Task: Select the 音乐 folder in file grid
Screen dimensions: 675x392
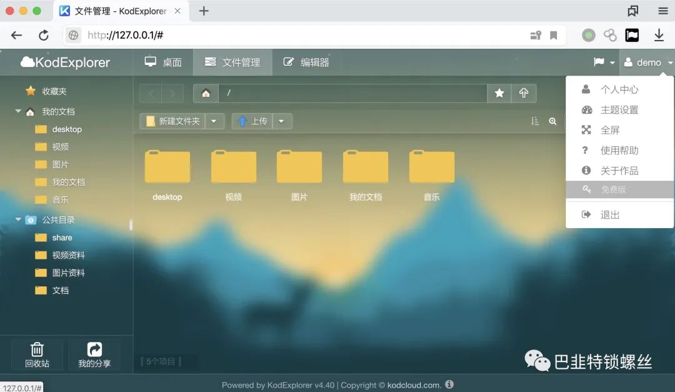Action: click(x=431, y=176)
